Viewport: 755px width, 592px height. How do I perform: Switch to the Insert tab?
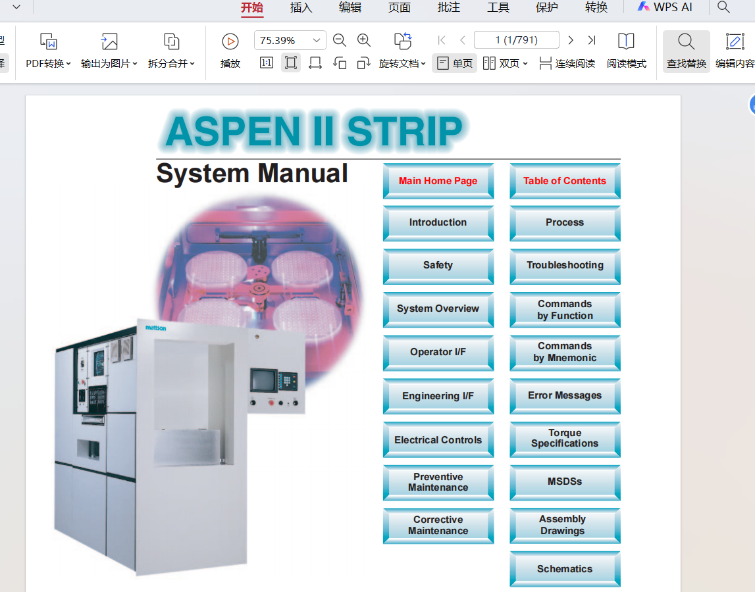tap(301, 7)
